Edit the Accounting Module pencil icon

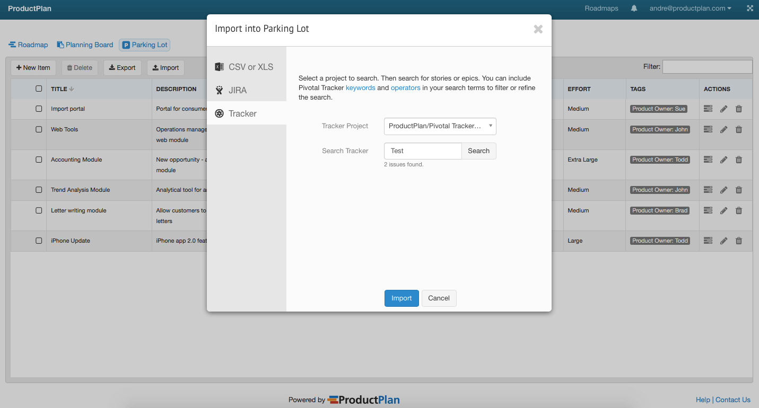pyautogui.click(x=723, y=159)
